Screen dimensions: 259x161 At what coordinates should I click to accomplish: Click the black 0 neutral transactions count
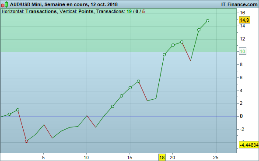click(x=137, y=11)
